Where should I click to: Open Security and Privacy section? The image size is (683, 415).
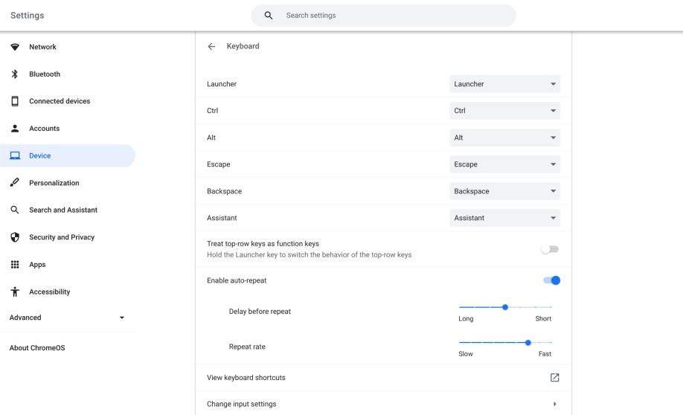click(x=62, y=237)
